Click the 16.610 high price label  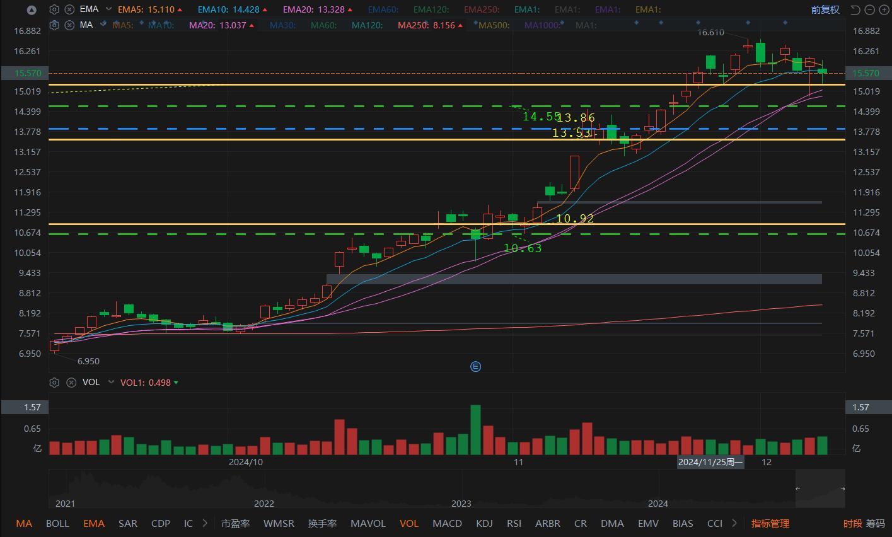click(711, 33)
